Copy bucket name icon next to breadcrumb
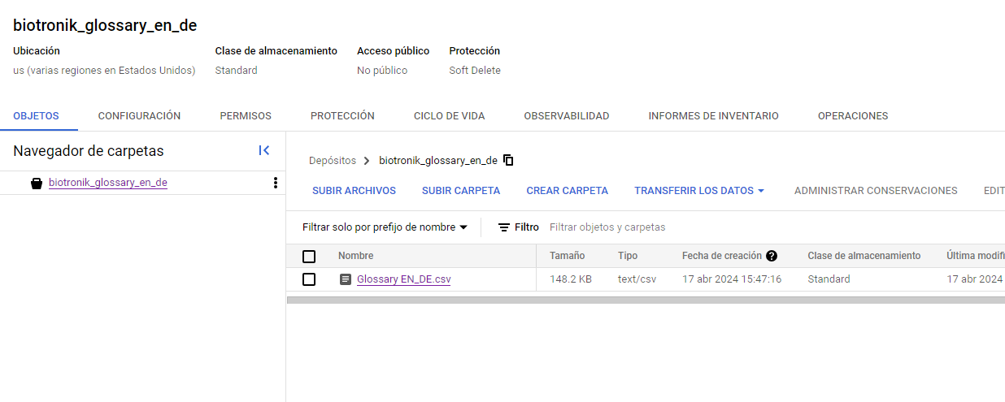1005x402 pixels. pyautogui.click(x=508, y=160)
